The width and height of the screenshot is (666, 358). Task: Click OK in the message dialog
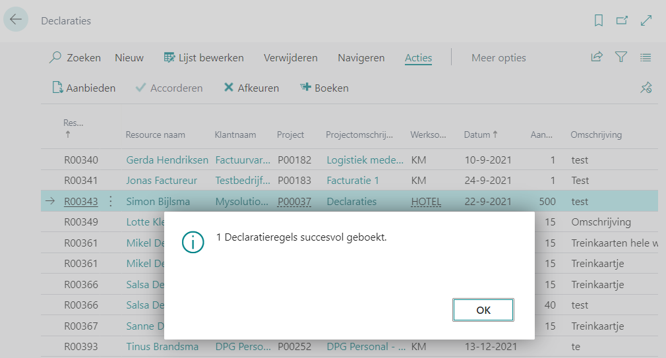pos(483,310)
